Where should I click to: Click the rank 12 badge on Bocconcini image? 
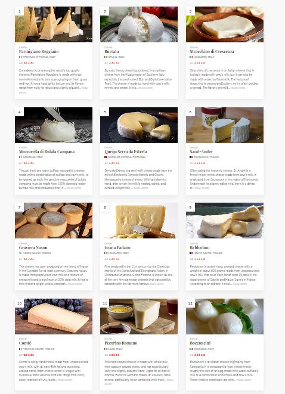pos(190,303)
